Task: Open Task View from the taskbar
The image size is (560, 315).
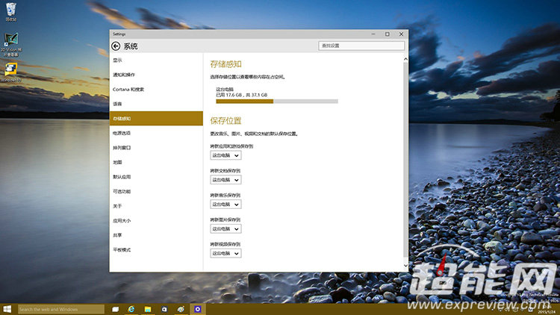Action: (x=116, y=308)
